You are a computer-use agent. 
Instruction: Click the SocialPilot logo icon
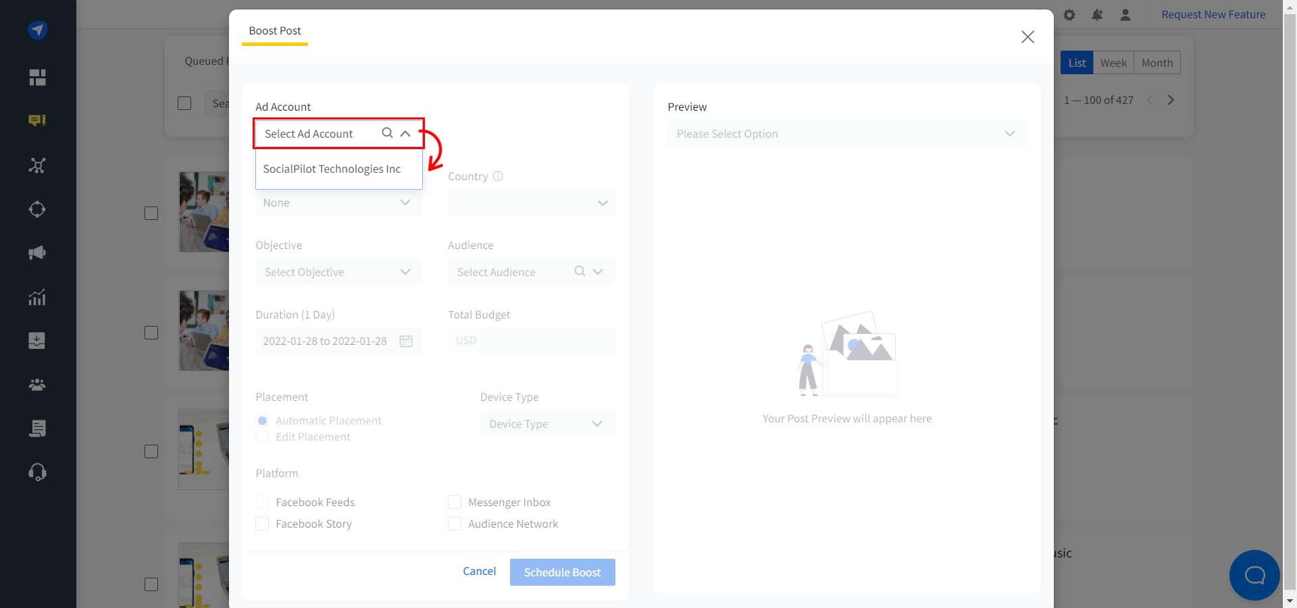coord(37,30)
